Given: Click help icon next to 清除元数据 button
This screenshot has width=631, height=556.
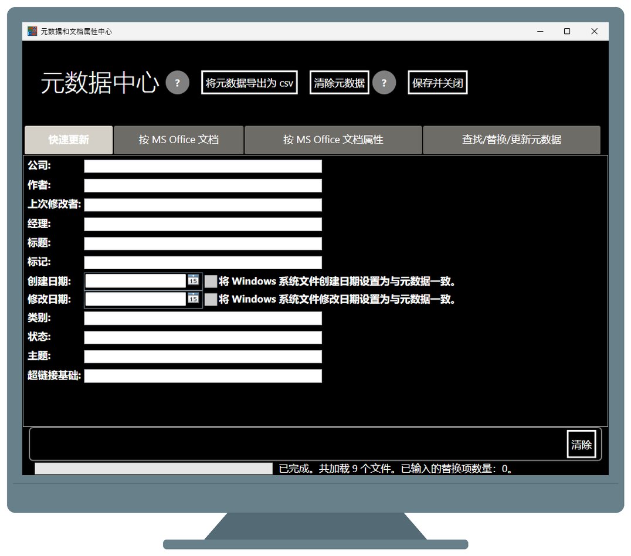Looking at the screenshot, I should click(x=384, y=83).
